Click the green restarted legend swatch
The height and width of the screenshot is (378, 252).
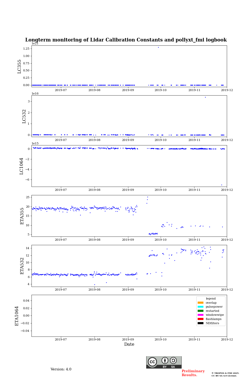[x=201, y=311]
